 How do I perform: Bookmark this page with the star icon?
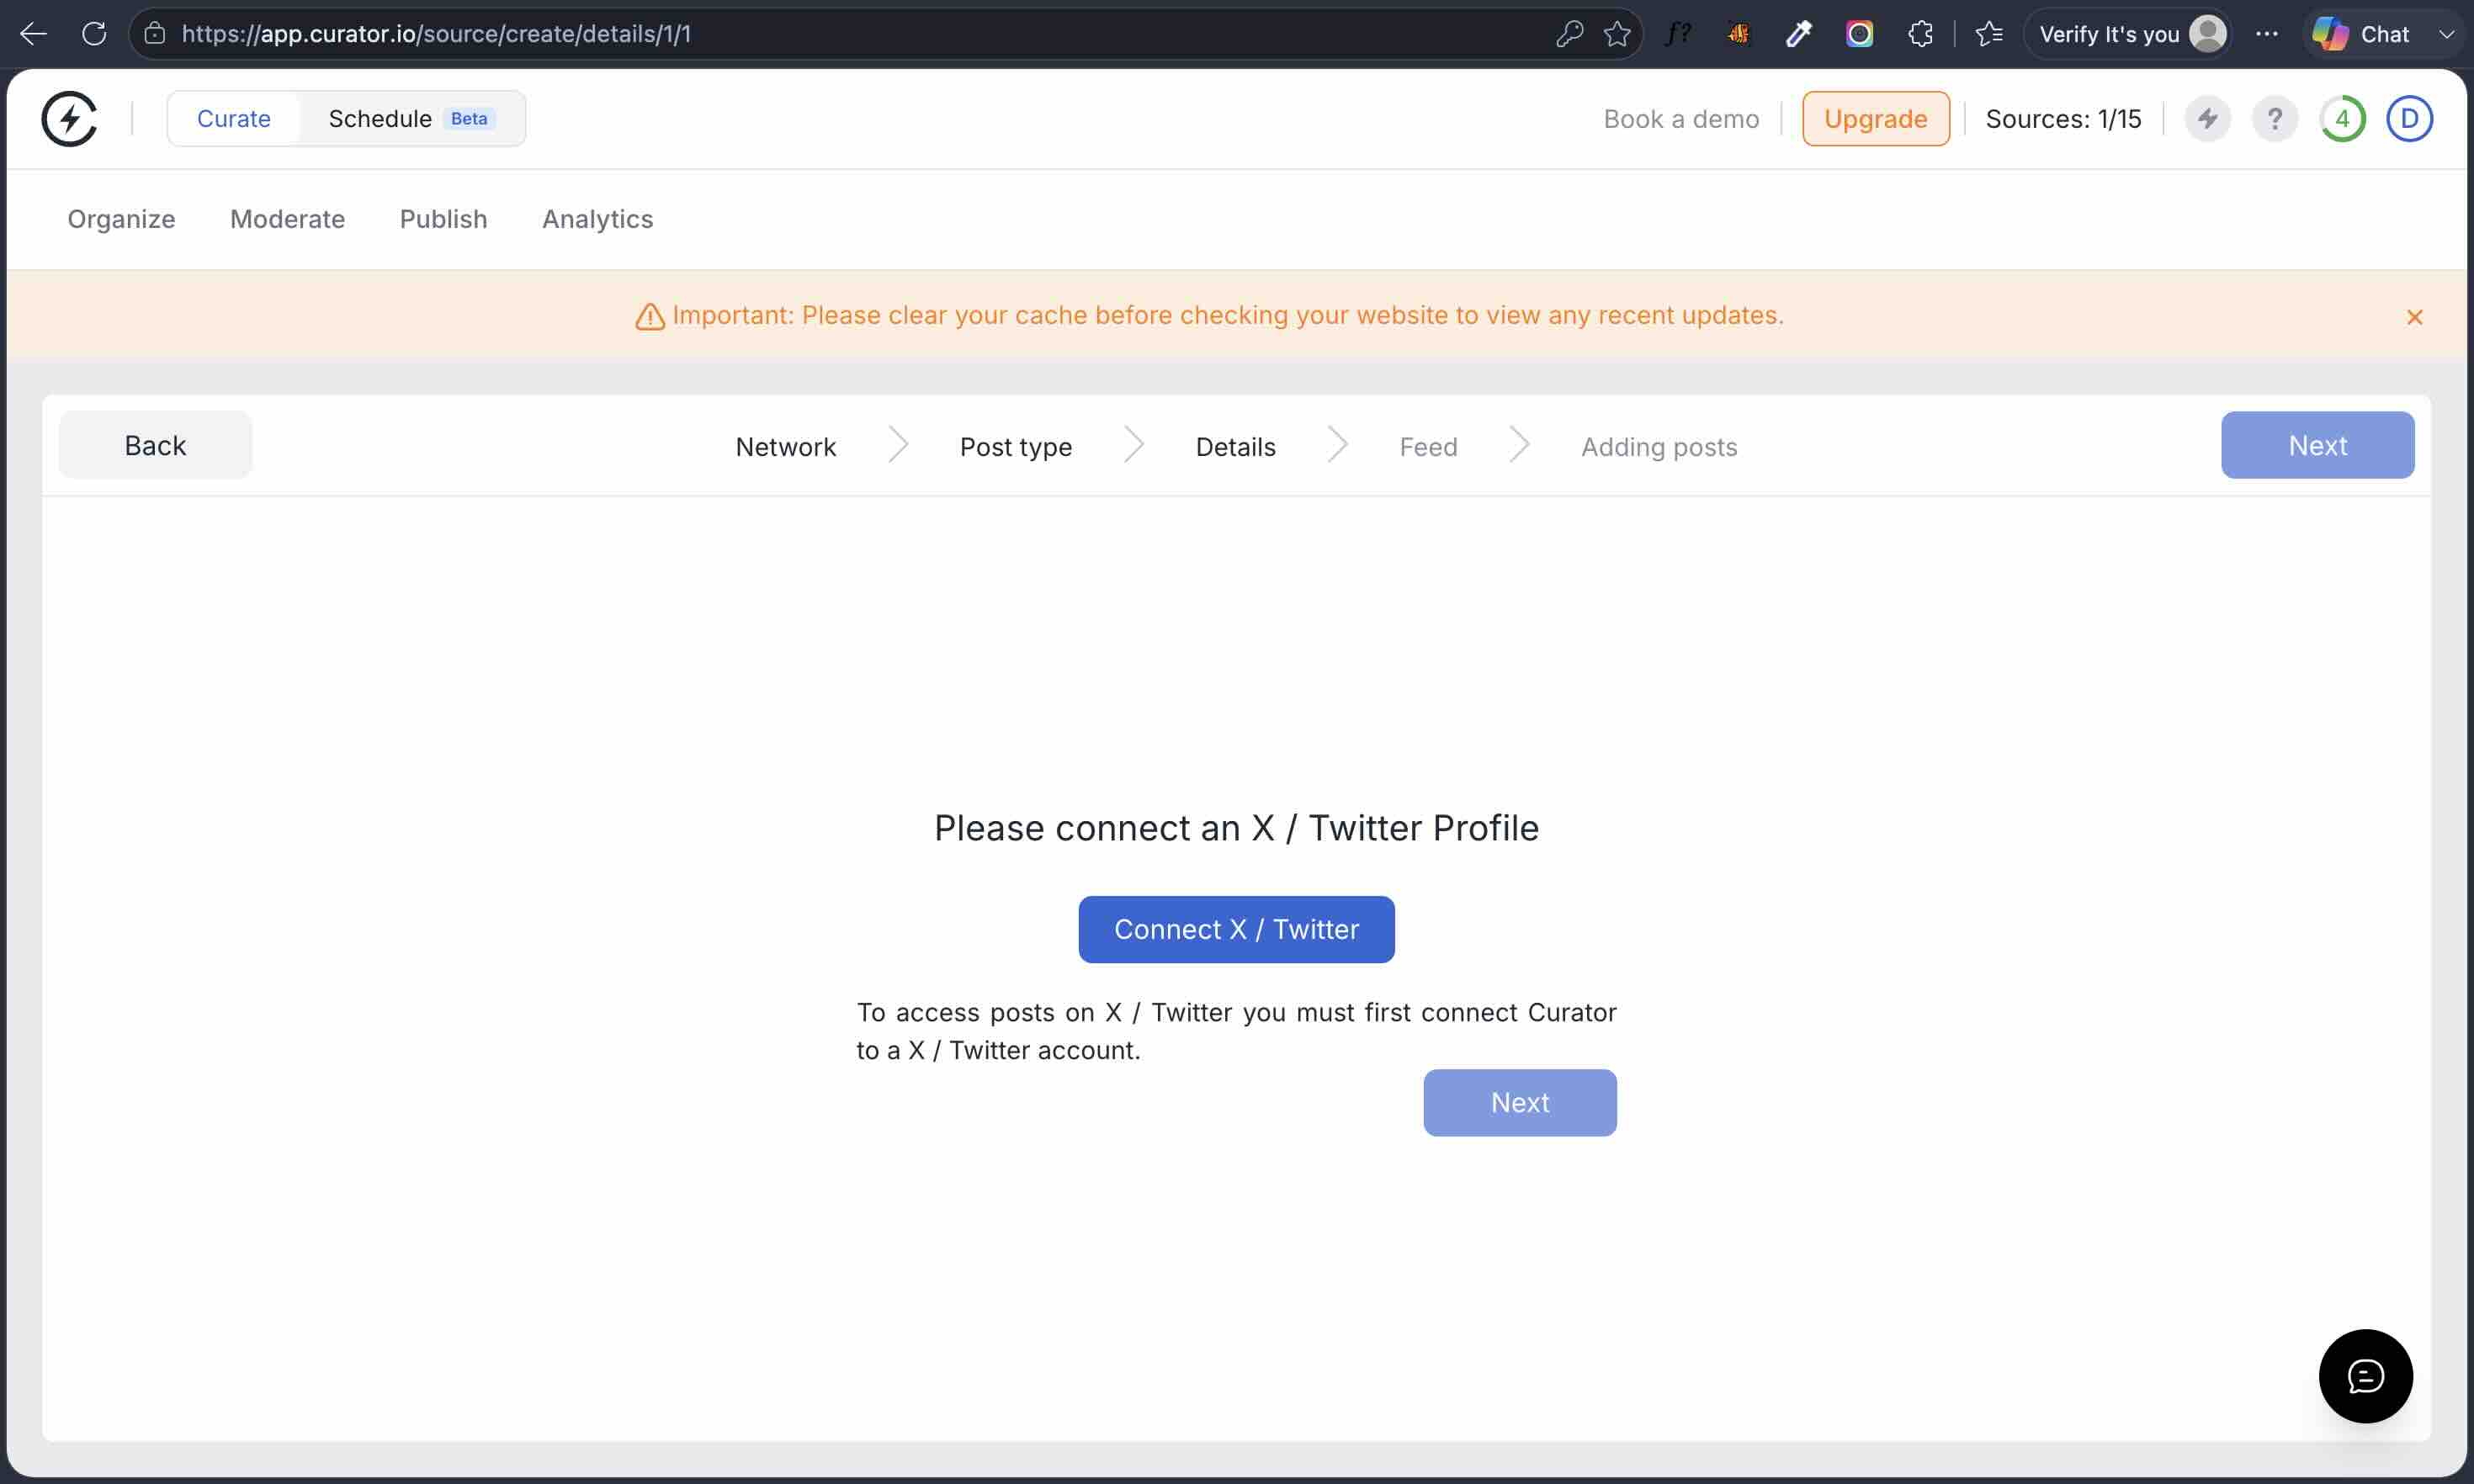pos(1617,34)
